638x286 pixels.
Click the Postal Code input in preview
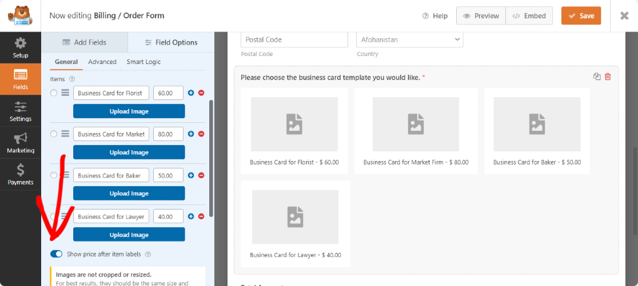click(x=294, y=39)
